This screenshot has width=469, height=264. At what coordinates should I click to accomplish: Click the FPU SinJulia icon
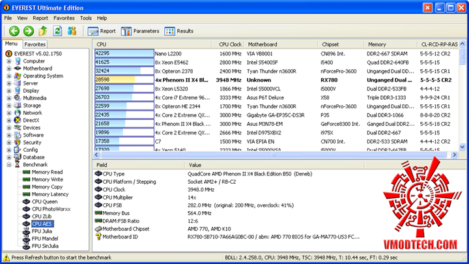(x=26, y=246)
